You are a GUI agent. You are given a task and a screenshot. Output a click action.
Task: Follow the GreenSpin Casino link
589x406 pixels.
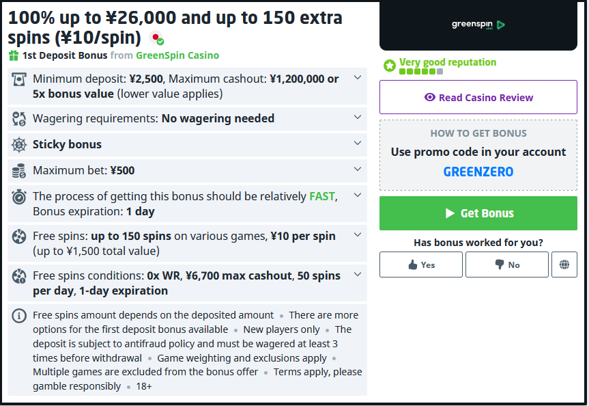[x=177, y=55]
